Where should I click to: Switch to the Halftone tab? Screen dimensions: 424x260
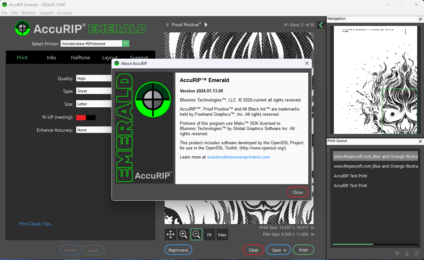tap(81, 57)
